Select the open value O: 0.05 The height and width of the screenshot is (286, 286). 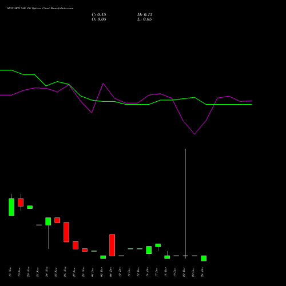(x=99, y=19)
